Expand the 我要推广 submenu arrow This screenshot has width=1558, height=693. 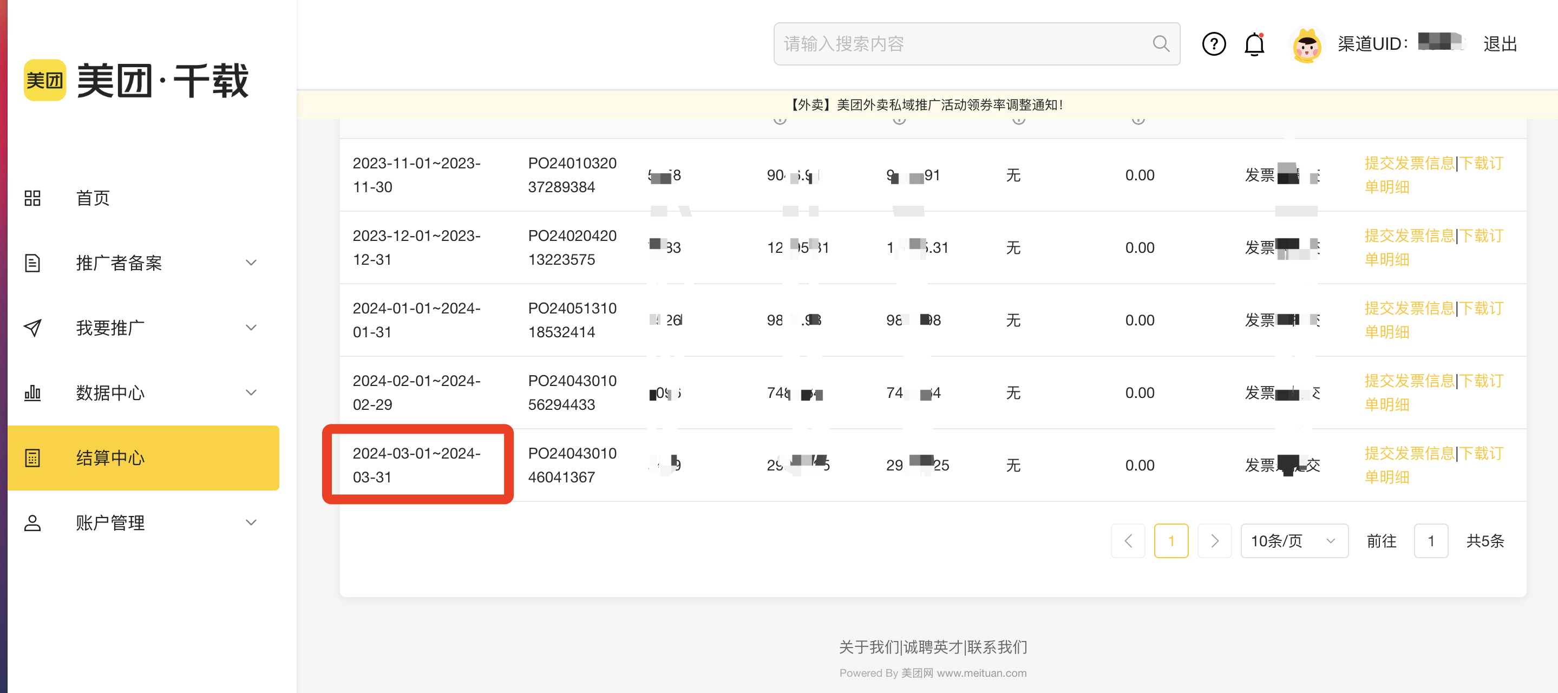pos(251,327)
